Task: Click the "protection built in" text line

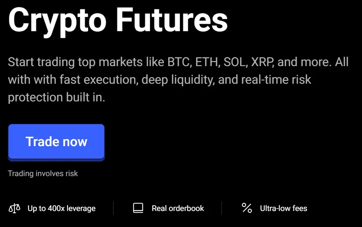Action: point(57,98)
